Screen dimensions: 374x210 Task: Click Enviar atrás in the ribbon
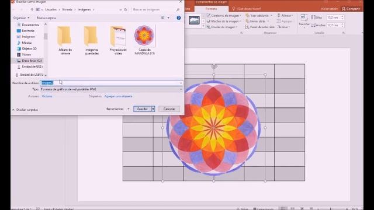point(257,21)
